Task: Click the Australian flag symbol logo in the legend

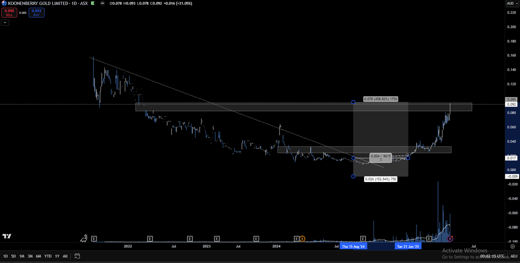Action: [4, 3]
